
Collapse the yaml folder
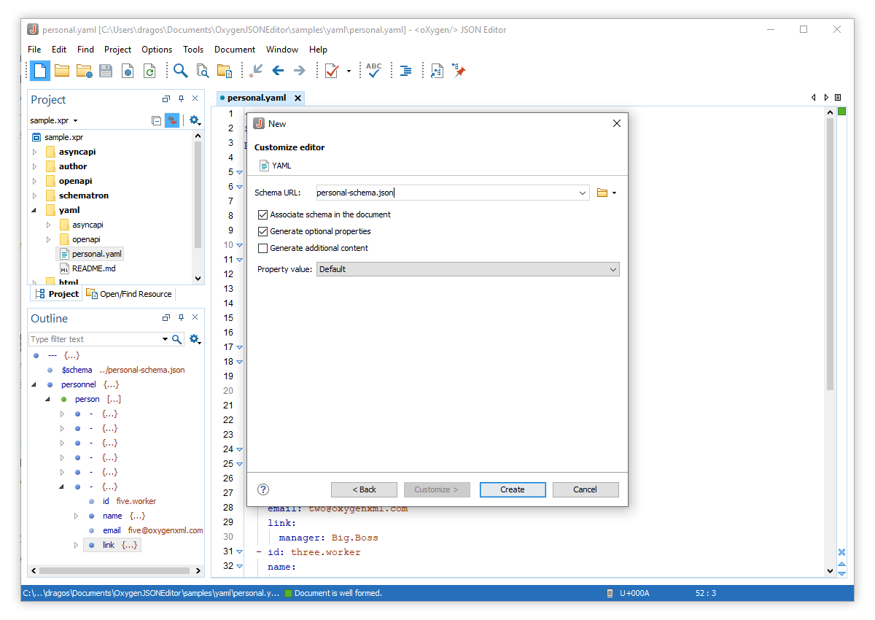(x=34, y=210)
